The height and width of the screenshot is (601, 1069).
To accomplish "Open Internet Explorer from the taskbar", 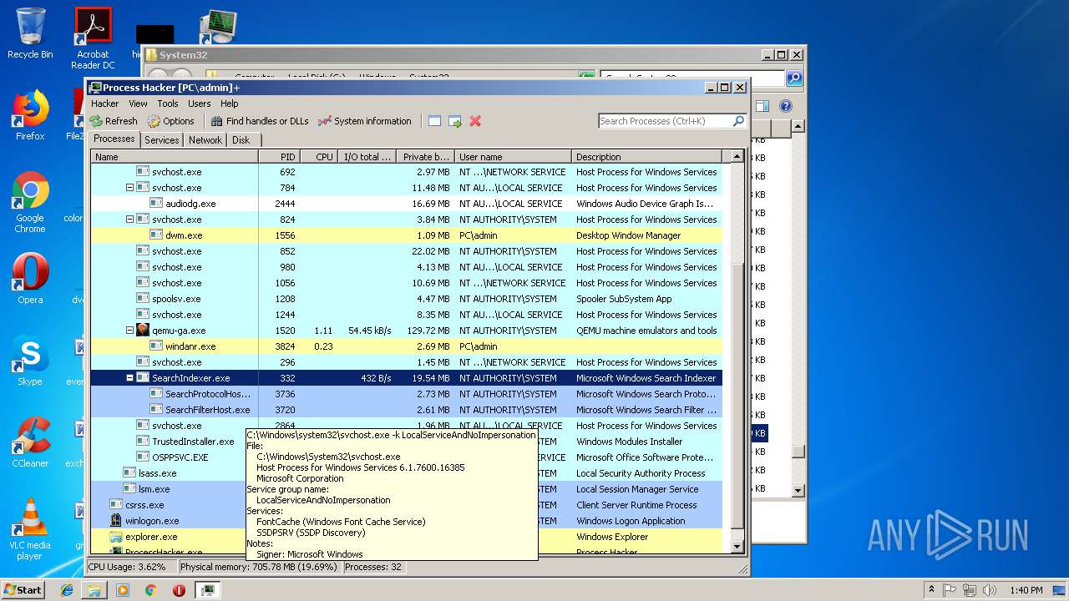I will (x=67, y=589).
